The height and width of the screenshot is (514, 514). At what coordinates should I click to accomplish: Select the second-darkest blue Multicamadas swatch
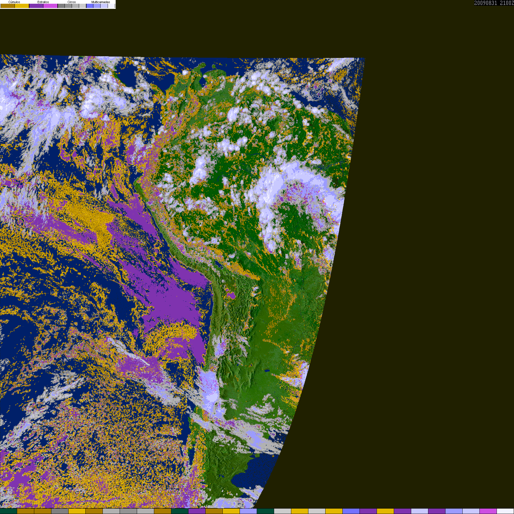coord(97,6)
